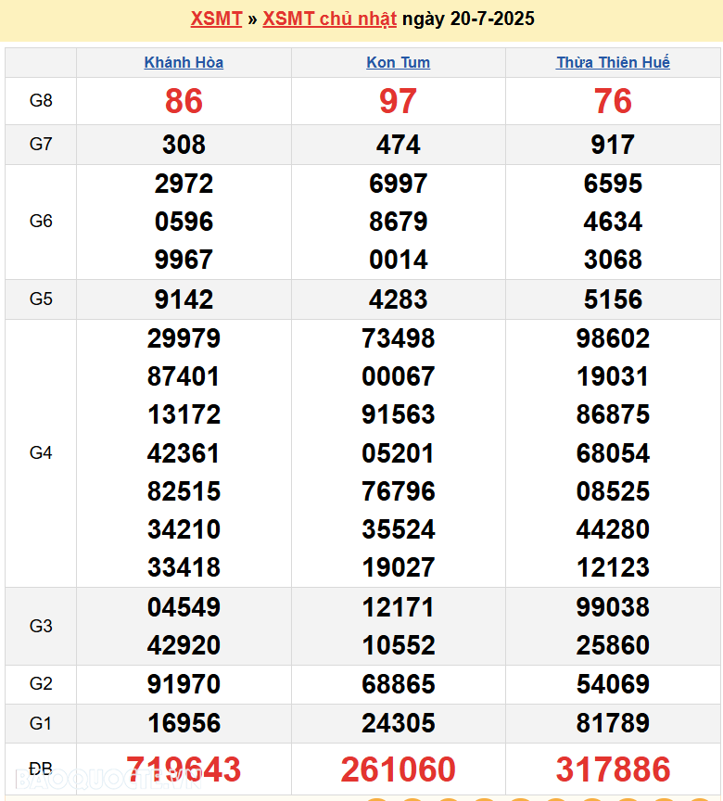The image size is (723, 801).
Task: Click Thừa Thiên Huế G8 result 76
Action: (x=613, y=101)
